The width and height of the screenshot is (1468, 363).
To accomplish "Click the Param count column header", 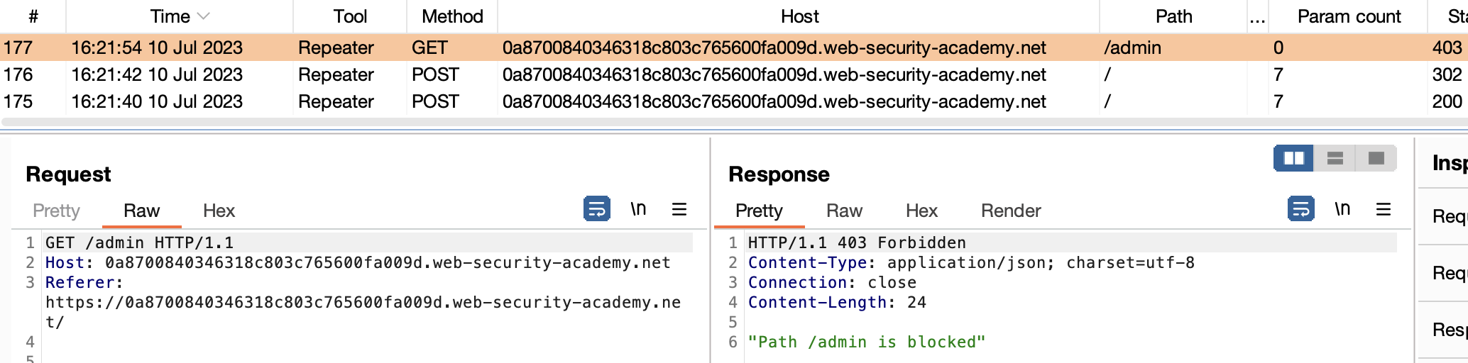I will (1349, 16).
